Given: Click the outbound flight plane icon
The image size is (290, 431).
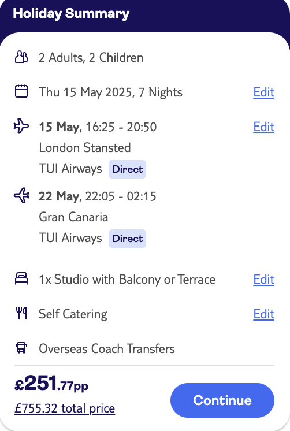Looking at the screenshot, I should 21,126.
